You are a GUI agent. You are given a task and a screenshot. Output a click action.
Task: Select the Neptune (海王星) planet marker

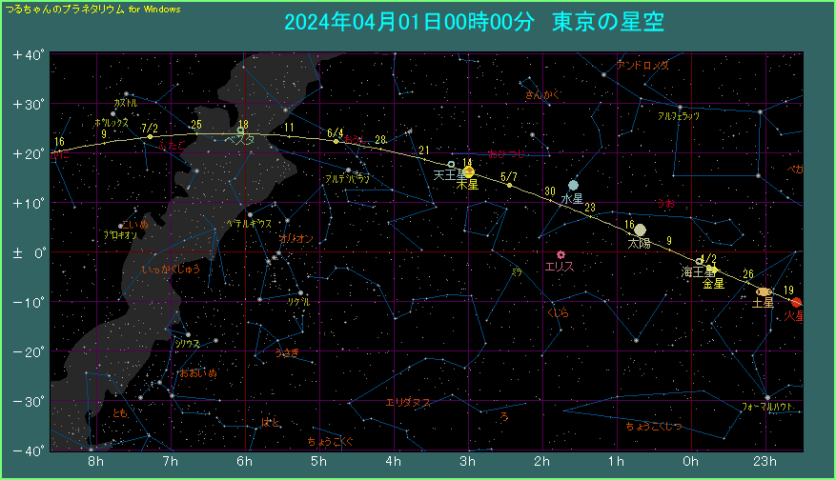[699, 260]
